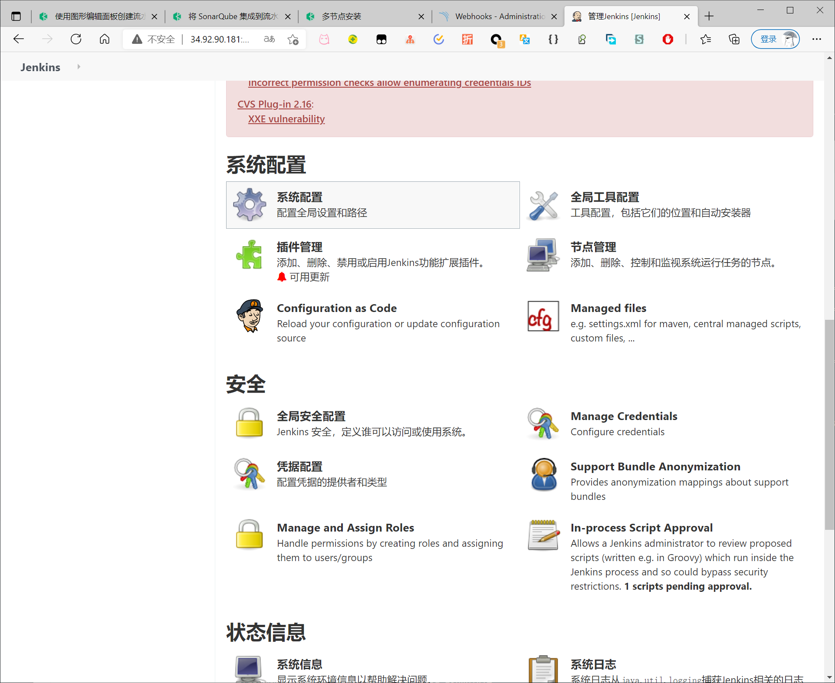Viewport: 835px width, 683px height.
Task: Click the In-process Script Approval notepad icon
Action: (543, 535)
